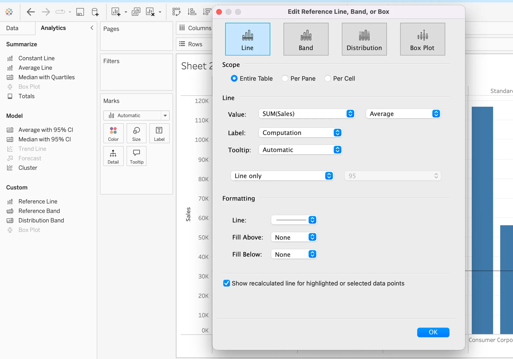The height and width of the screenshot is (359, 513).
Task: Click the Tableau logo start icon
Action: click(x=9, y=12)
